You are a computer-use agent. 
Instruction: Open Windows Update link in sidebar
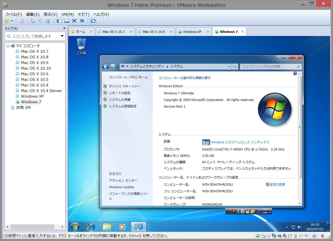121,187
